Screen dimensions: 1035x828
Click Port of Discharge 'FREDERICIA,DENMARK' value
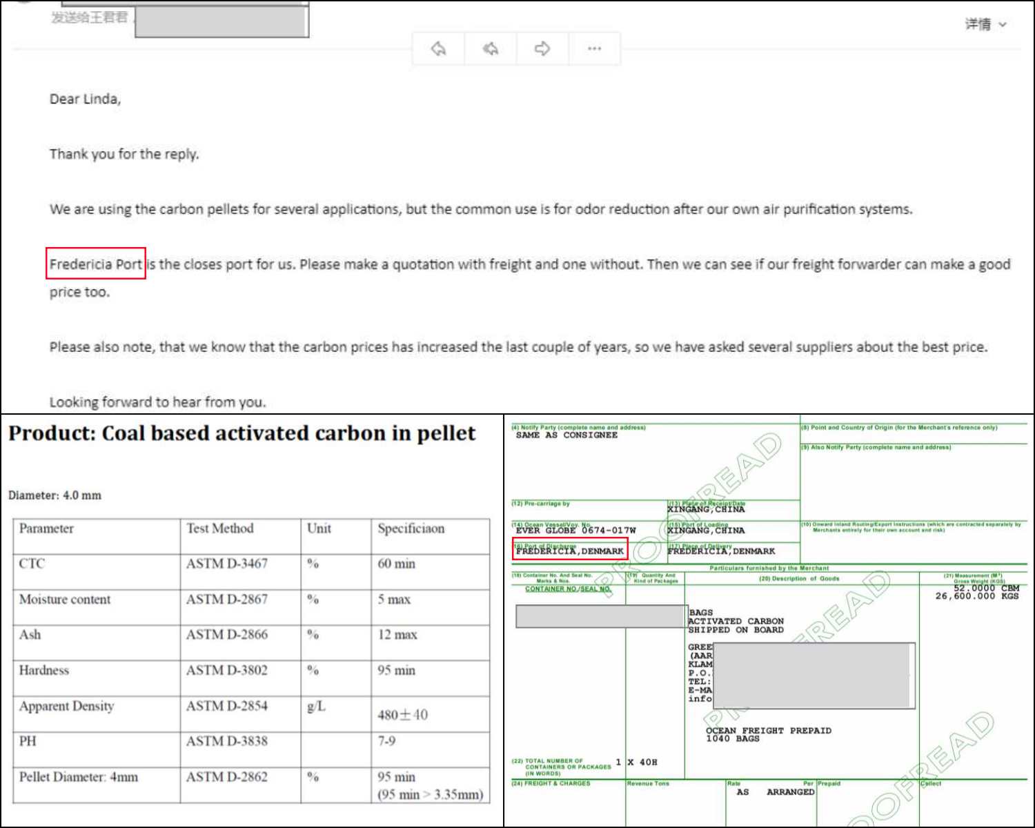tap(570, 551)
